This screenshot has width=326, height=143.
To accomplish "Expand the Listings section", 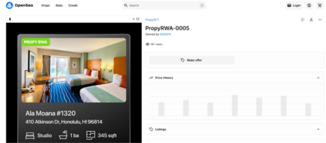I will pyautogui.click(x=318, y=129).
